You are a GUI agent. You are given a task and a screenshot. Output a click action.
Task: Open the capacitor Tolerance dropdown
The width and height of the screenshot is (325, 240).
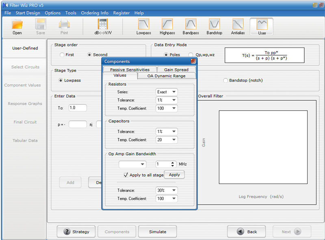click(x=167, y=132)
